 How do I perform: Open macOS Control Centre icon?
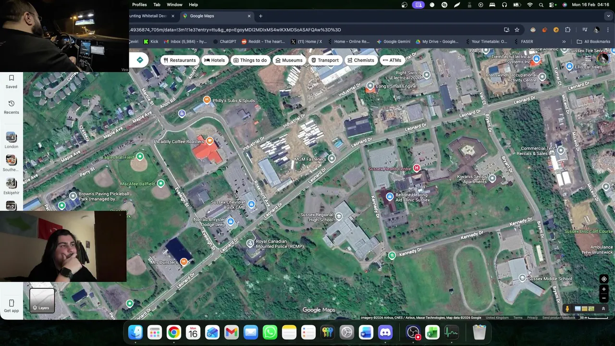pos(552,5)
